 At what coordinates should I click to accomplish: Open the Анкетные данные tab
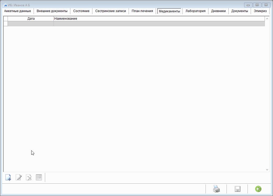pyautogui.click(x=18, y=11)
